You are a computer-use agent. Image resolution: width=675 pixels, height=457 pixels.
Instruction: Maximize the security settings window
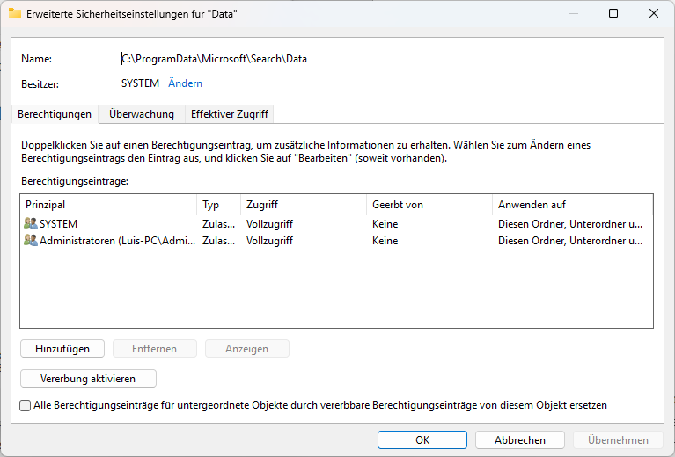pyautogui.click(x=613, y=13)
